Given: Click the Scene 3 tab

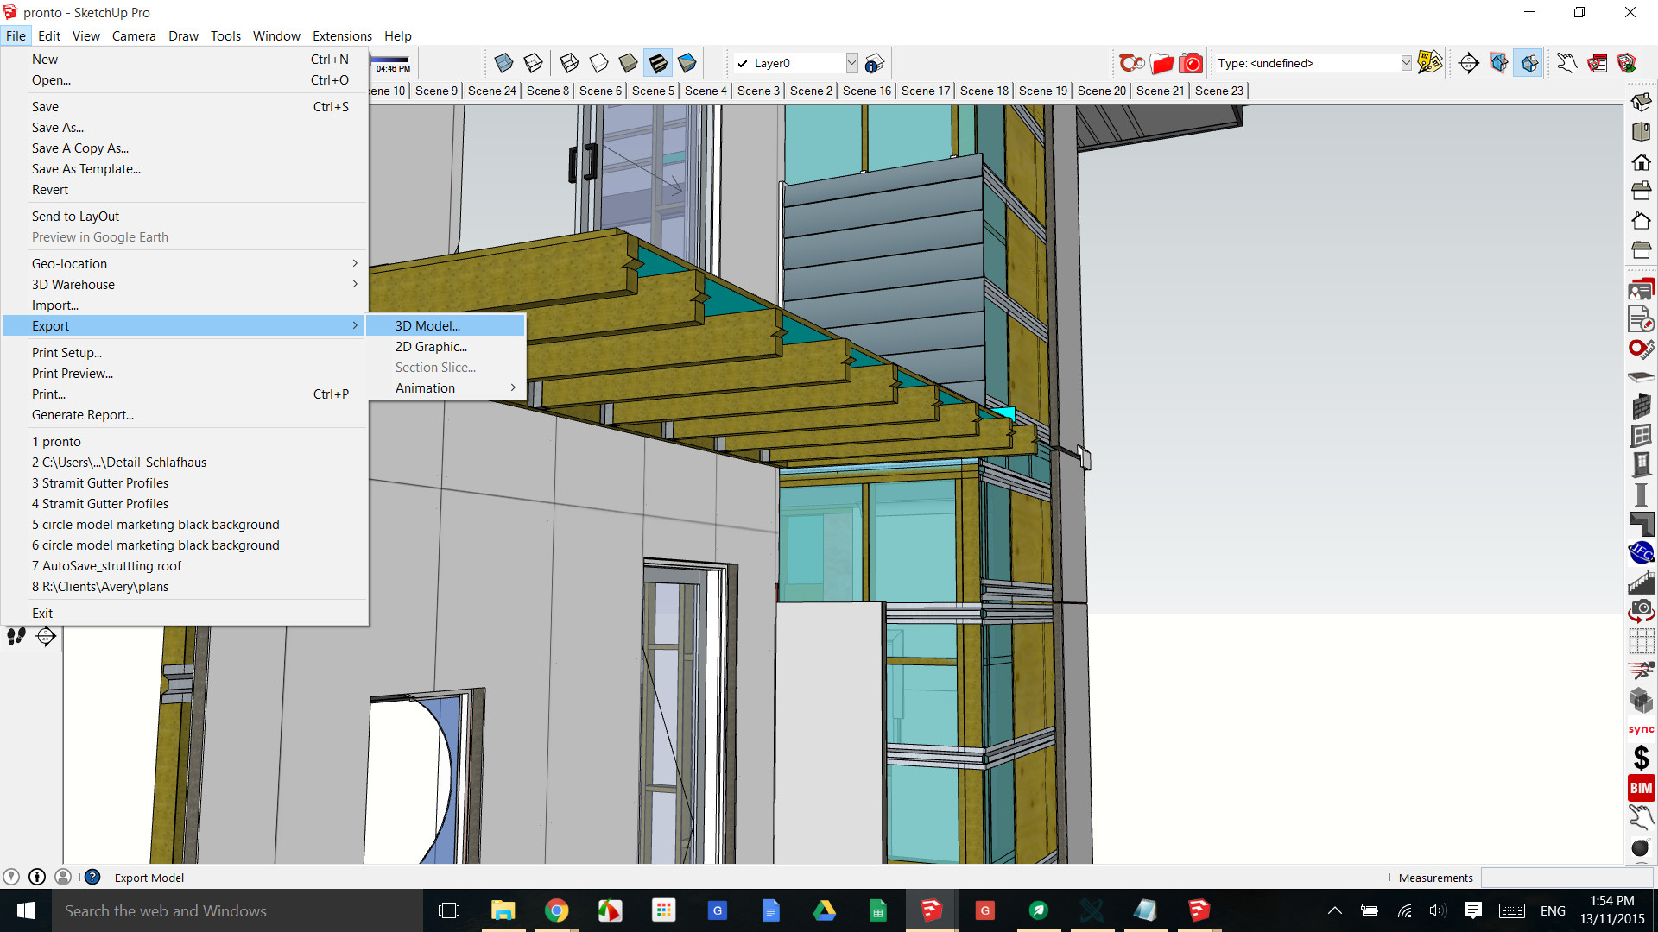Looking at the screenshot, I should tap(758, 90).
